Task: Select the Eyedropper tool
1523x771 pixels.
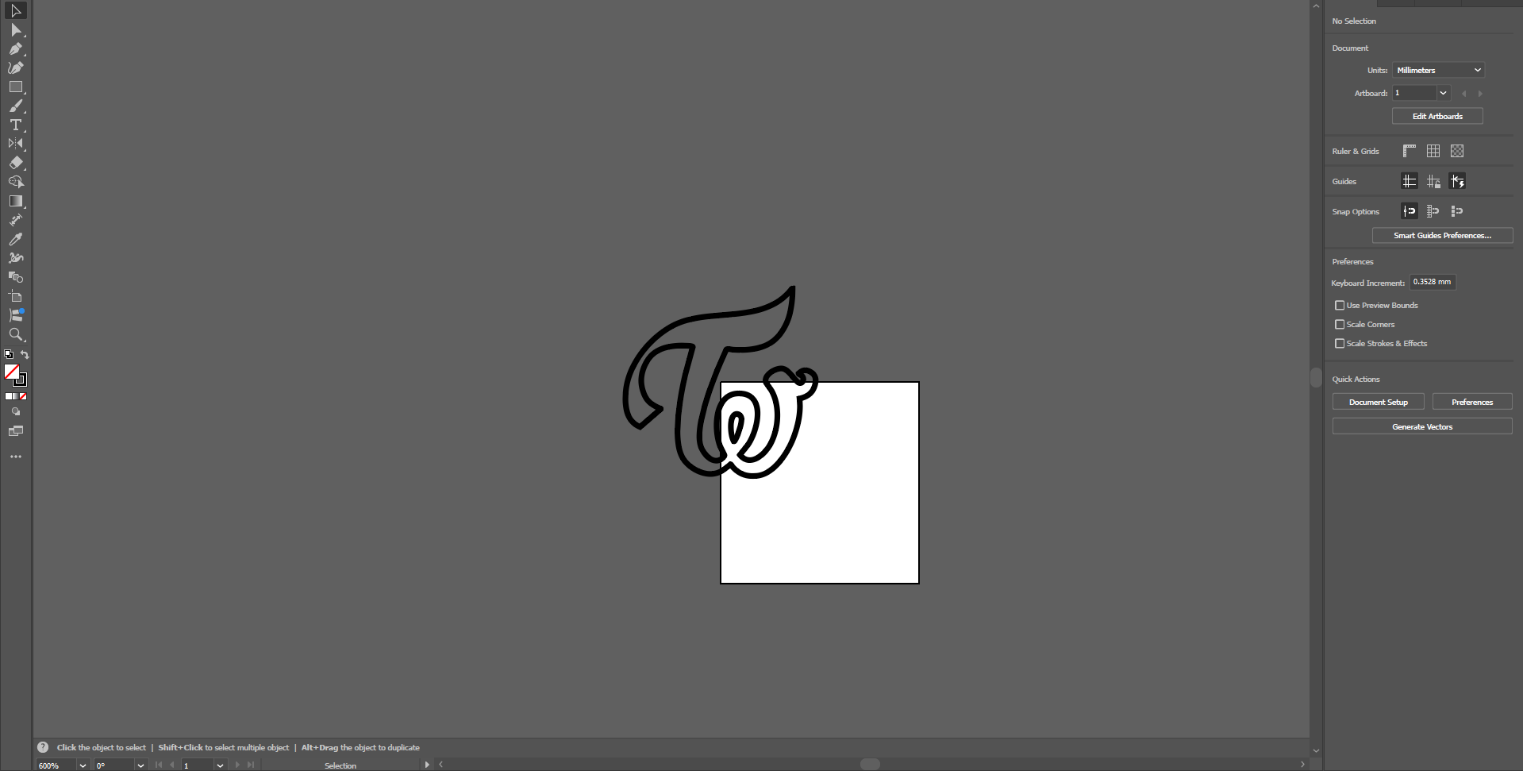Action: 15,239
